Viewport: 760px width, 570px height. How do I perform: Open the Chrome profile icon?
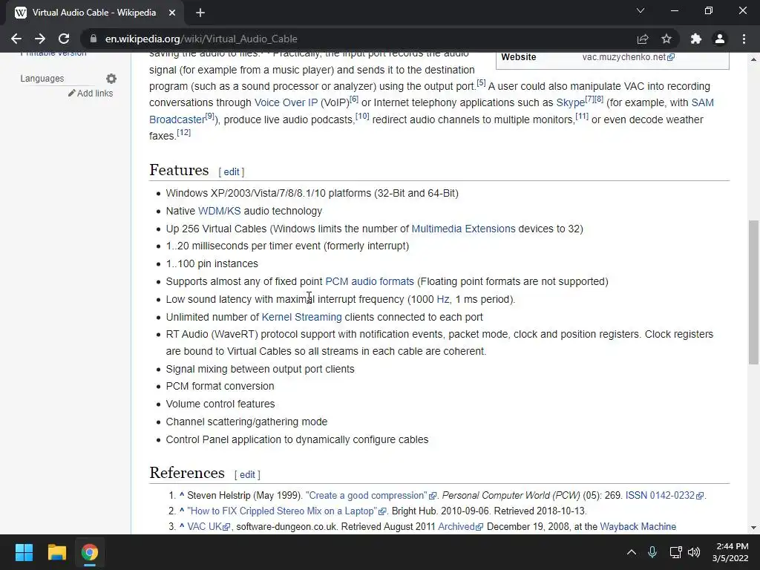pos(720,39)
